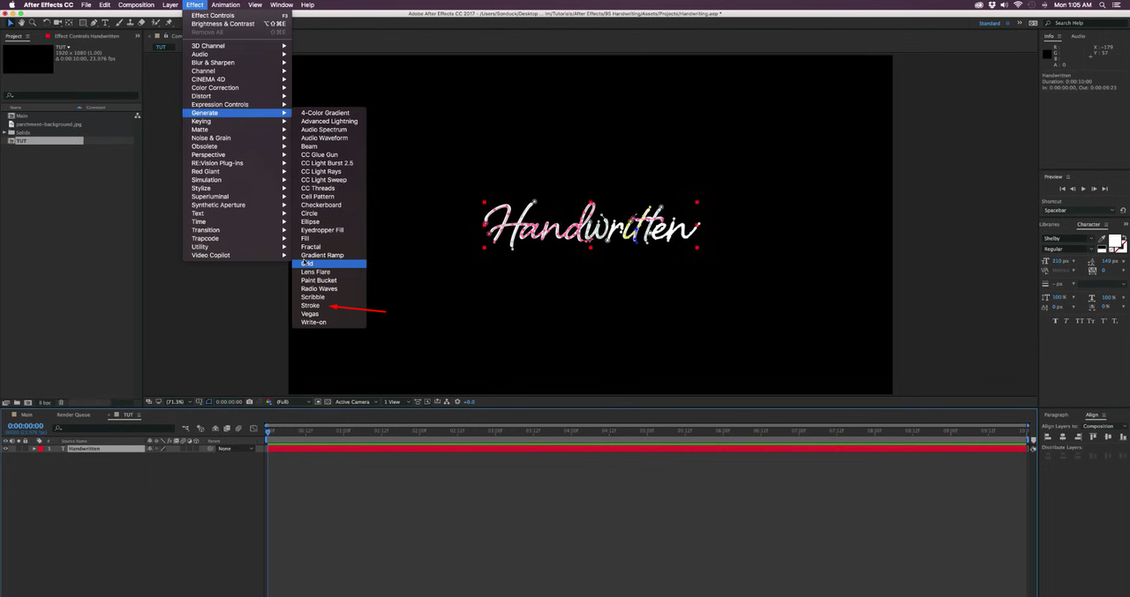1130x597 pixels.
Task: Jump to first frame in Preview
Action: pos(1062,189)
